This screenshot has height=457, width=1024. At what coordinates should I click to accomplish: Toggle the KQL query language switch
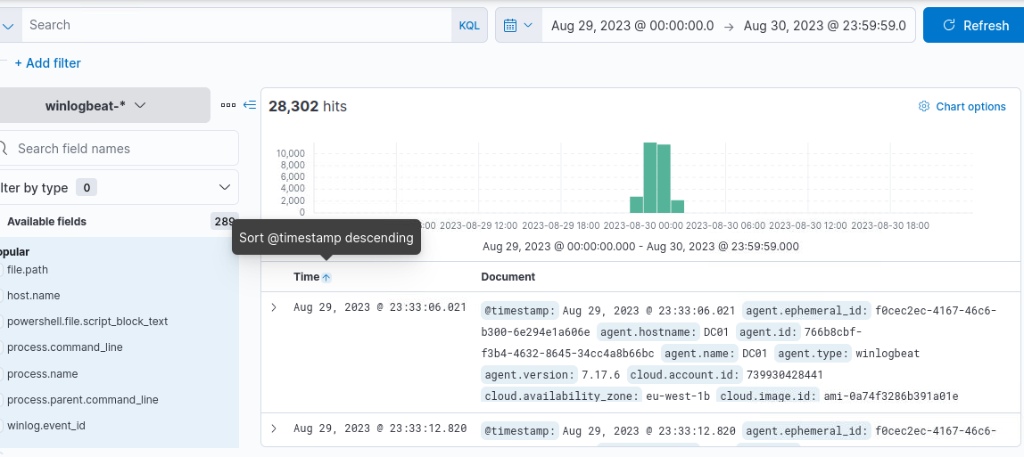[468, 25]
